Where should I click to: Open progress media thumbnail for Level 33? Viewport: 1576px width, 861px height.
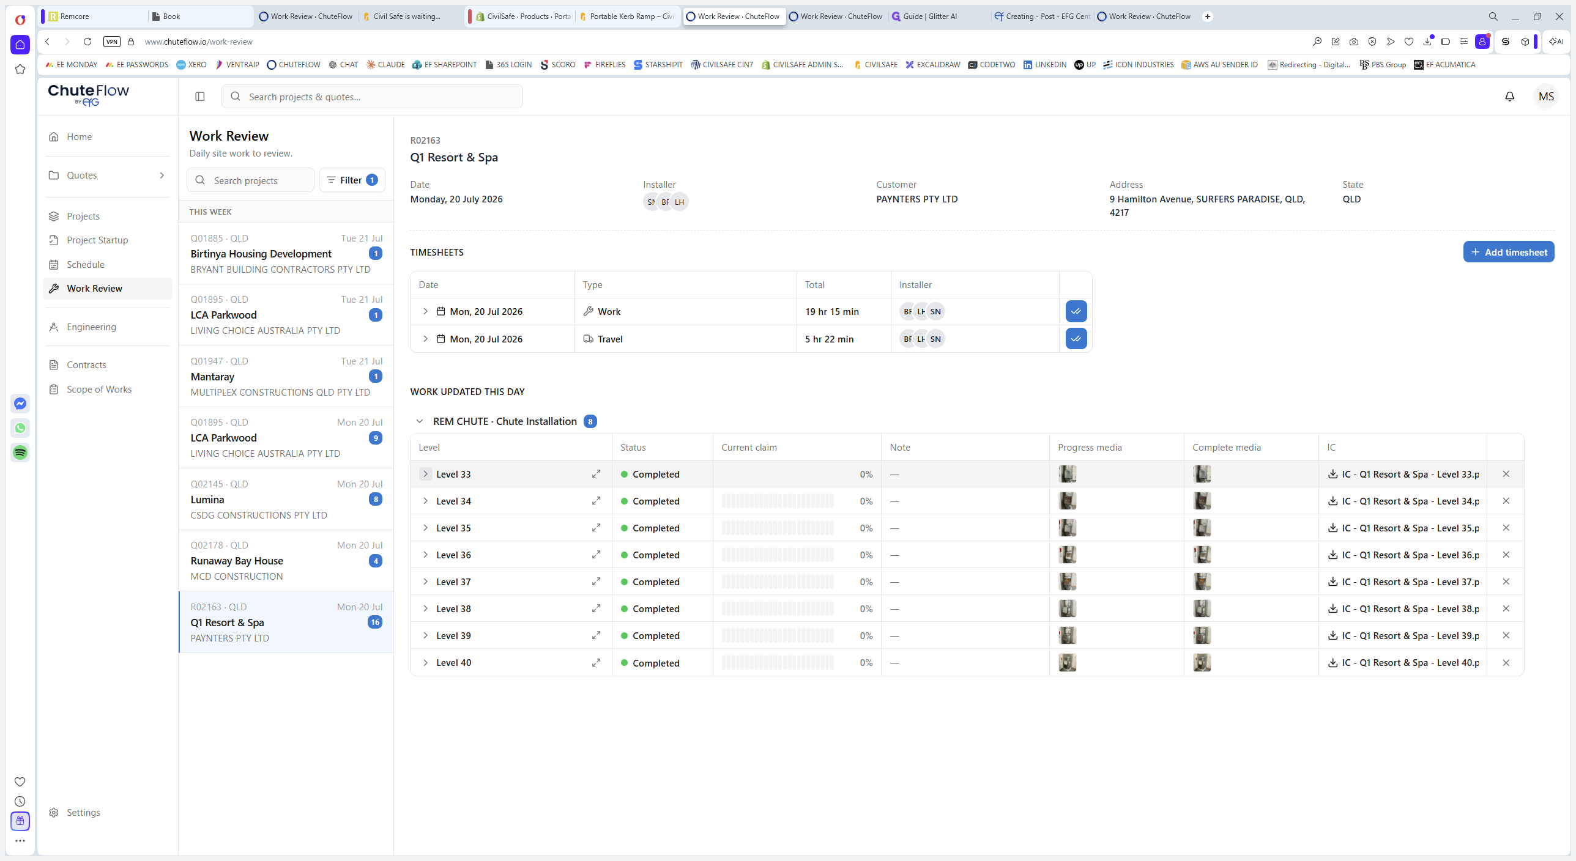coord(1067,474)
